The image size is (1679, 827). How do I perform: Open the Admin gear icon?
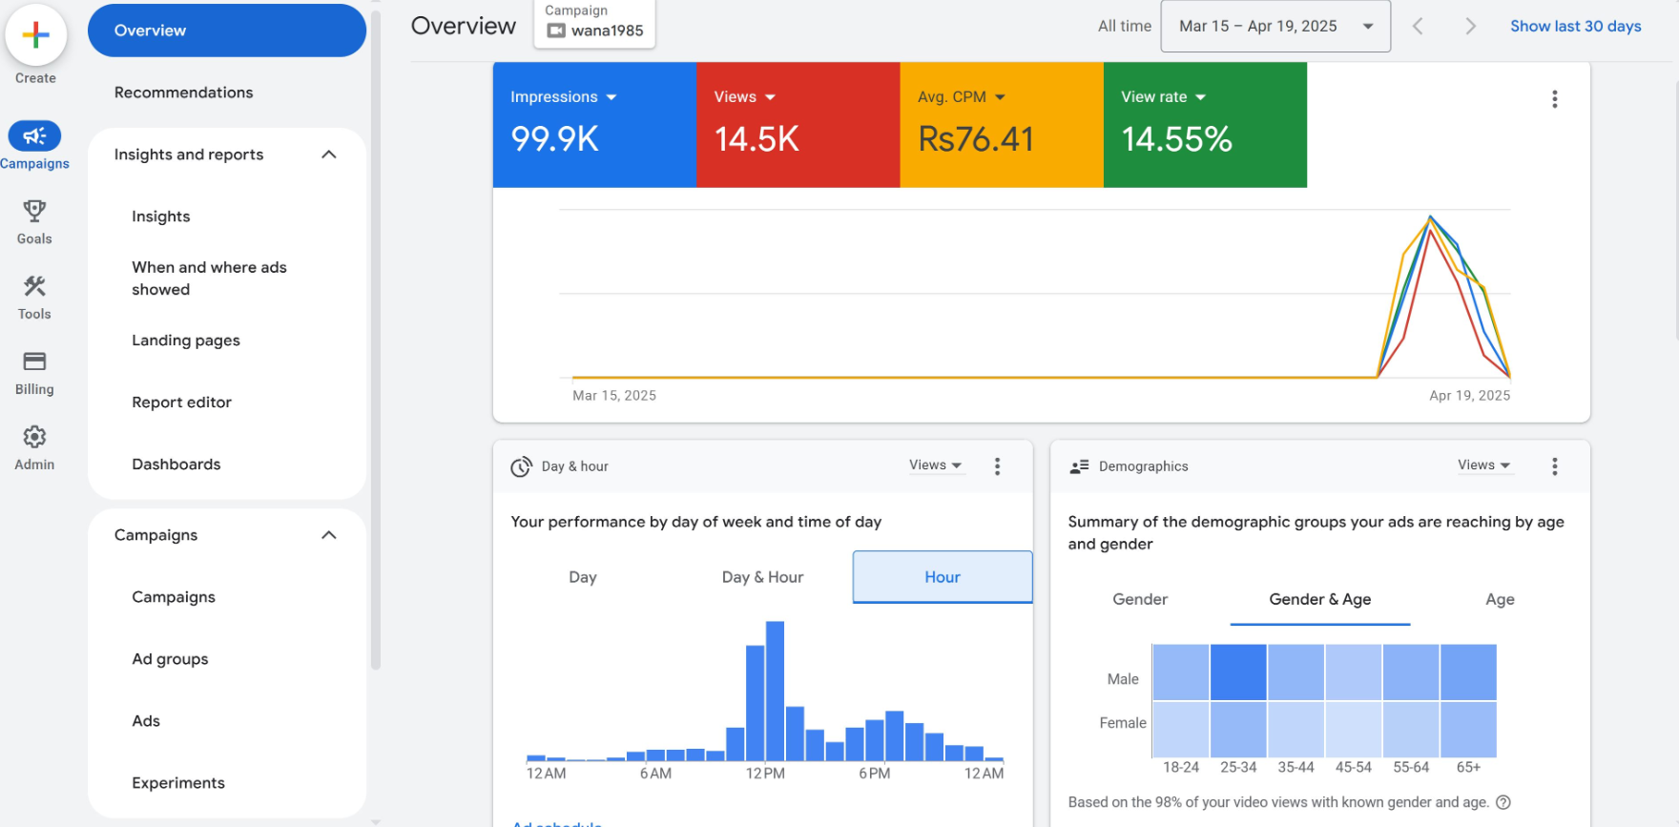[34, 437]
